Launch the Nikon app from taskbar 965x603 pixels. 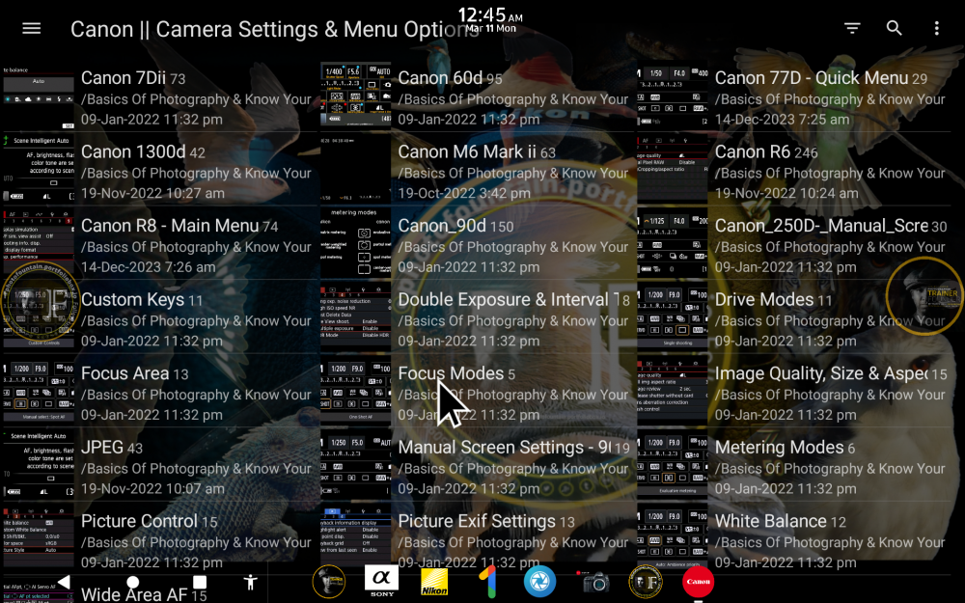[x=434, y=582]
